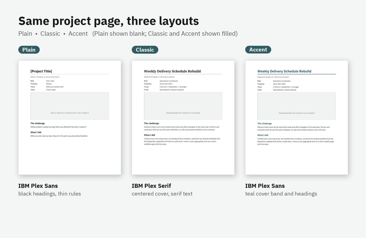Viewport: 366px width, 238px height.
Task: Click '2 drivers, 1 dispatcher, 1 manager' in Accent page
Action: [x=286, y=87]
